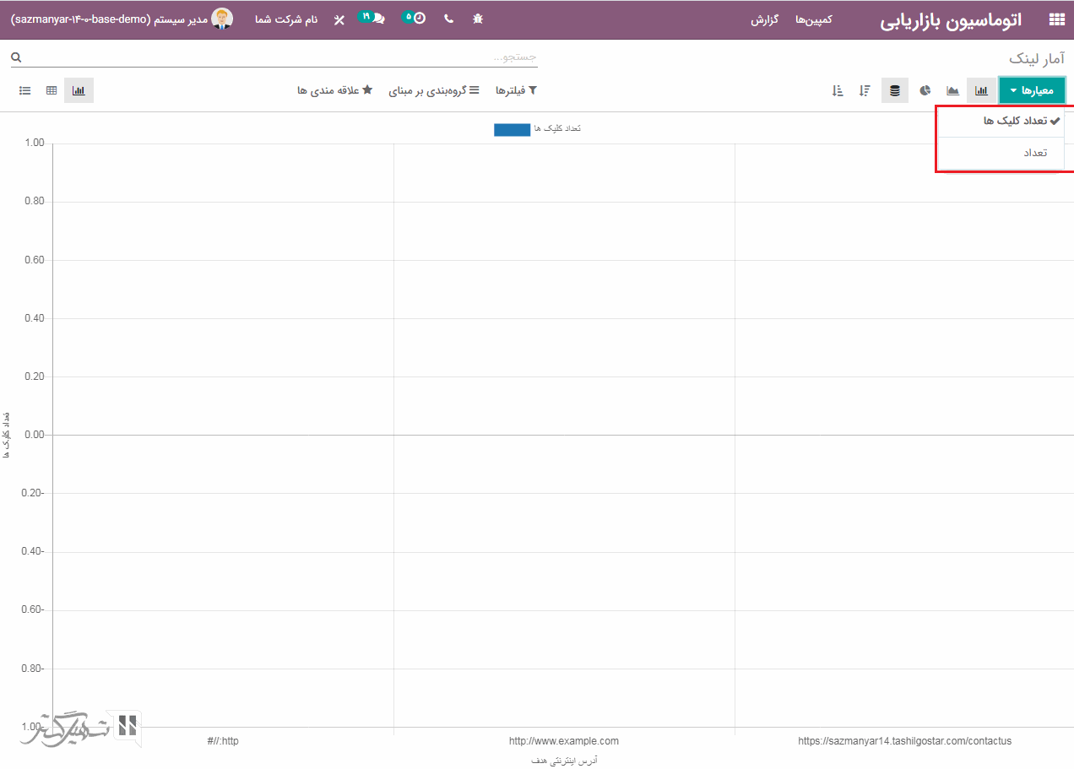The image size is (1074, 769).
Task: Sort the chart in ascending order
Action: [x=838, y=90]
